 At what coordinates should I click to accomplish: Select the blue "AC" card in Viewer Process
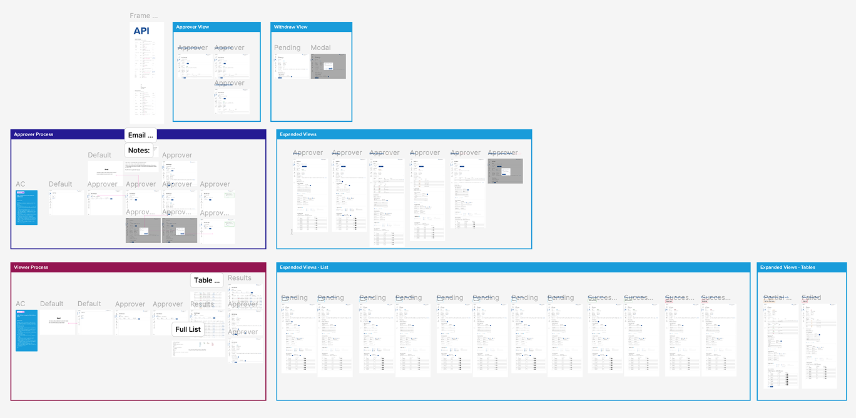pos(26,331)
